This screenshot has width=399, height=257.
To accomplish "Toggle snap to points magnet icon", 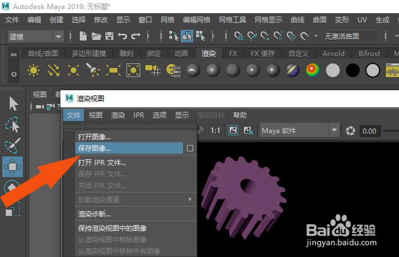I will tap(264, 36).
